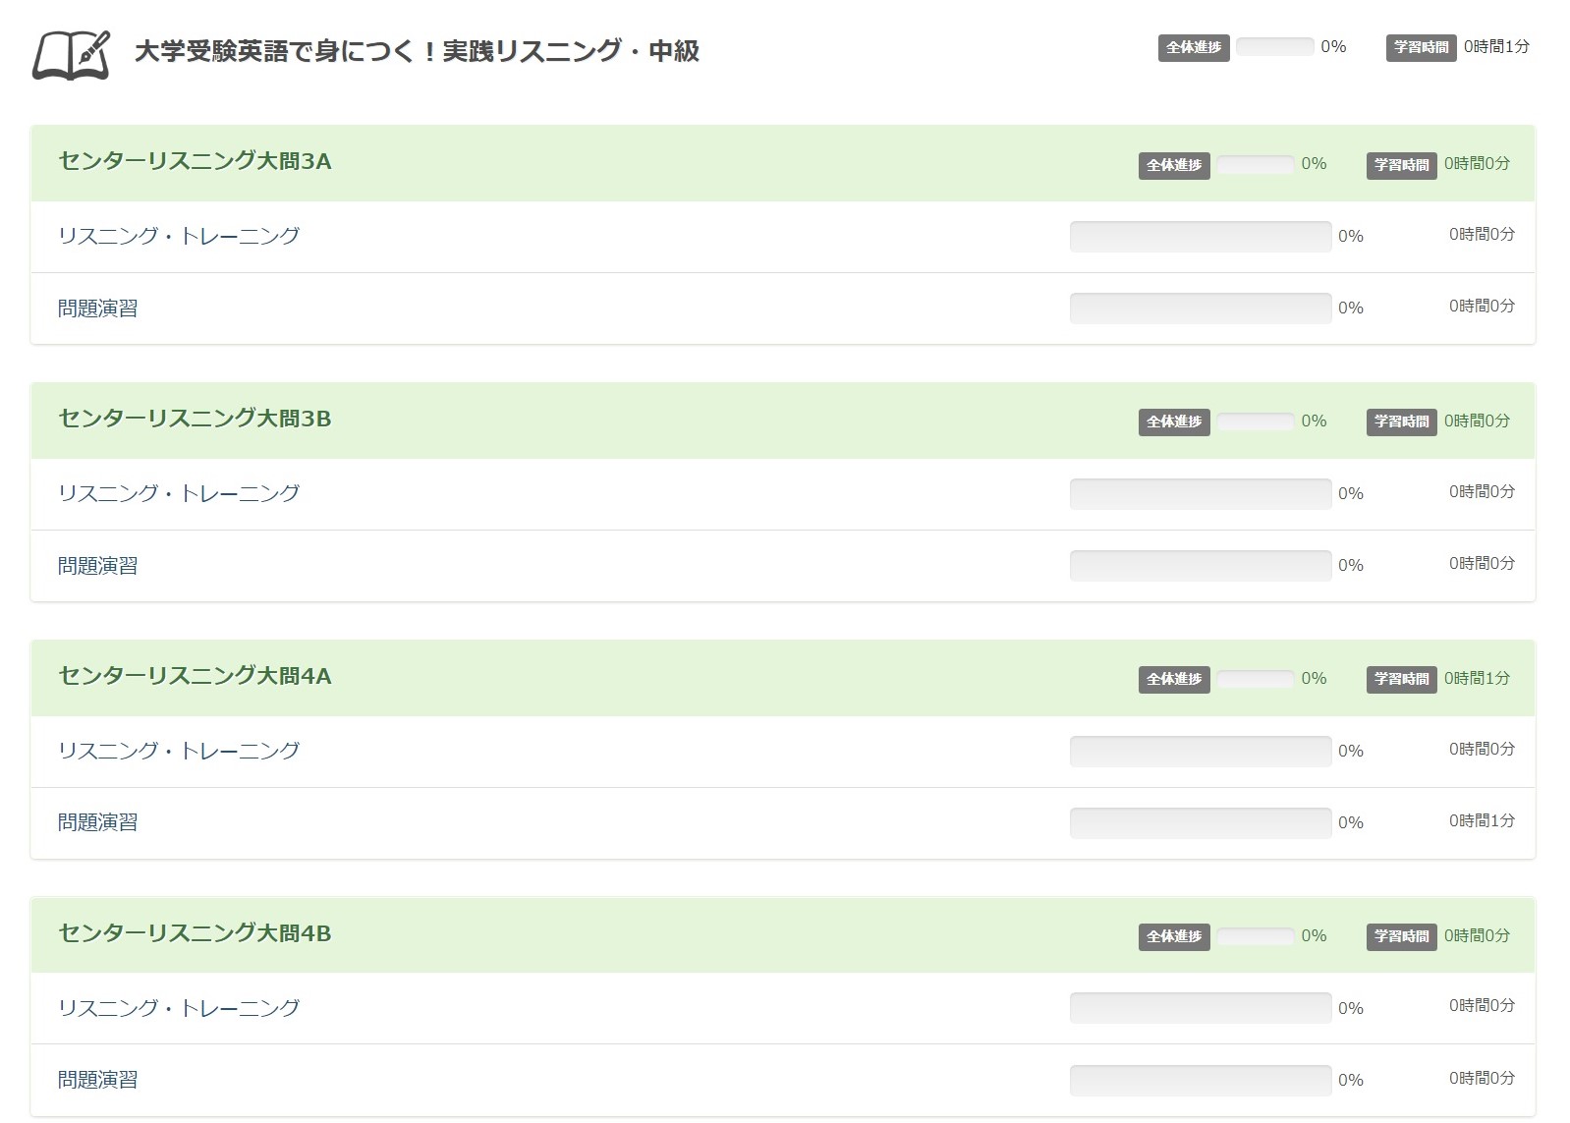Screen dimensions: 1570x1123
Task: Open 問題演習 under 大問4A
Action: click(98, 822)
